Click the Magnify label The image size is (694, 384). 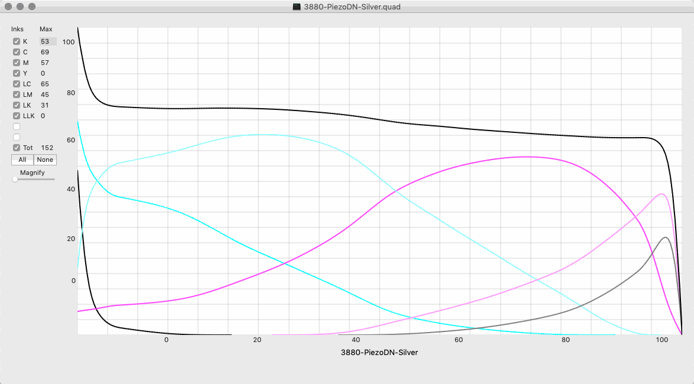(33, 173)
